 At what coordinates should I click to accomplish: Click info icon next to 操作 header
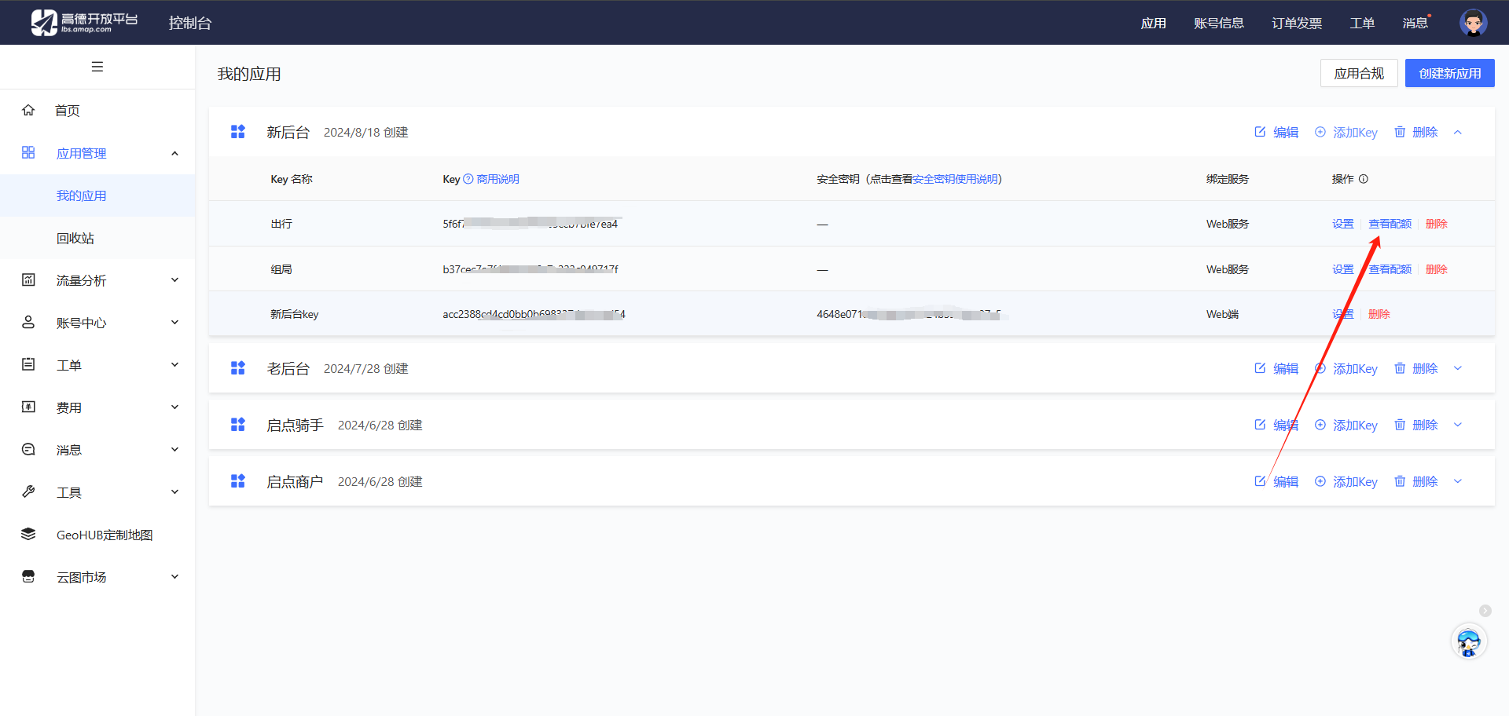pyautogui.click(x=1364, y=179)
